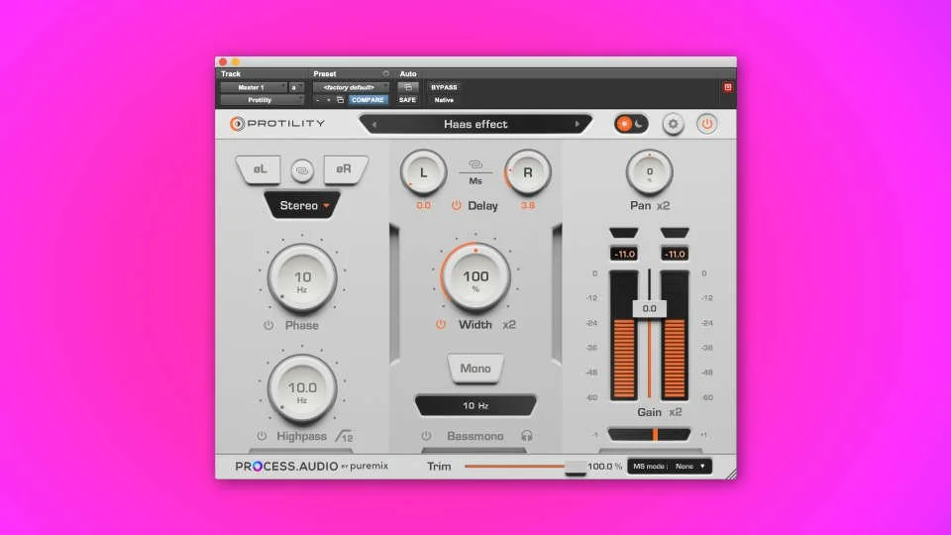
Task: Click the left delay value 0.0
Action: pos(423,206)
